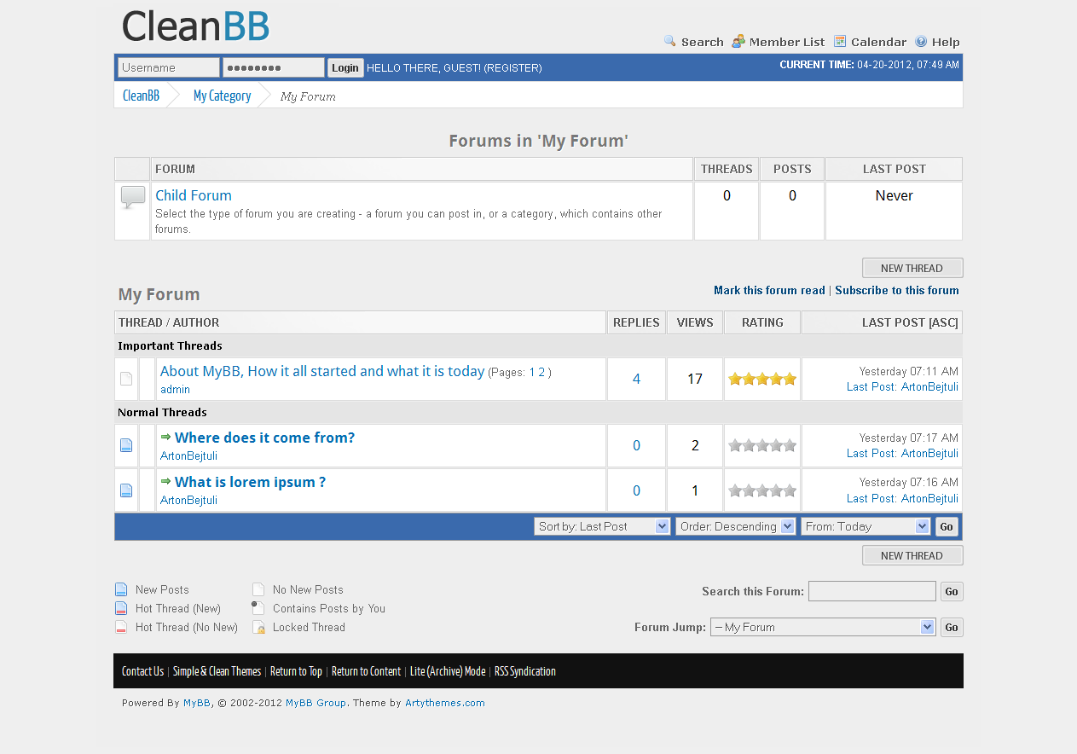
Task: Click the Username input field
Action: click(169, 68)
